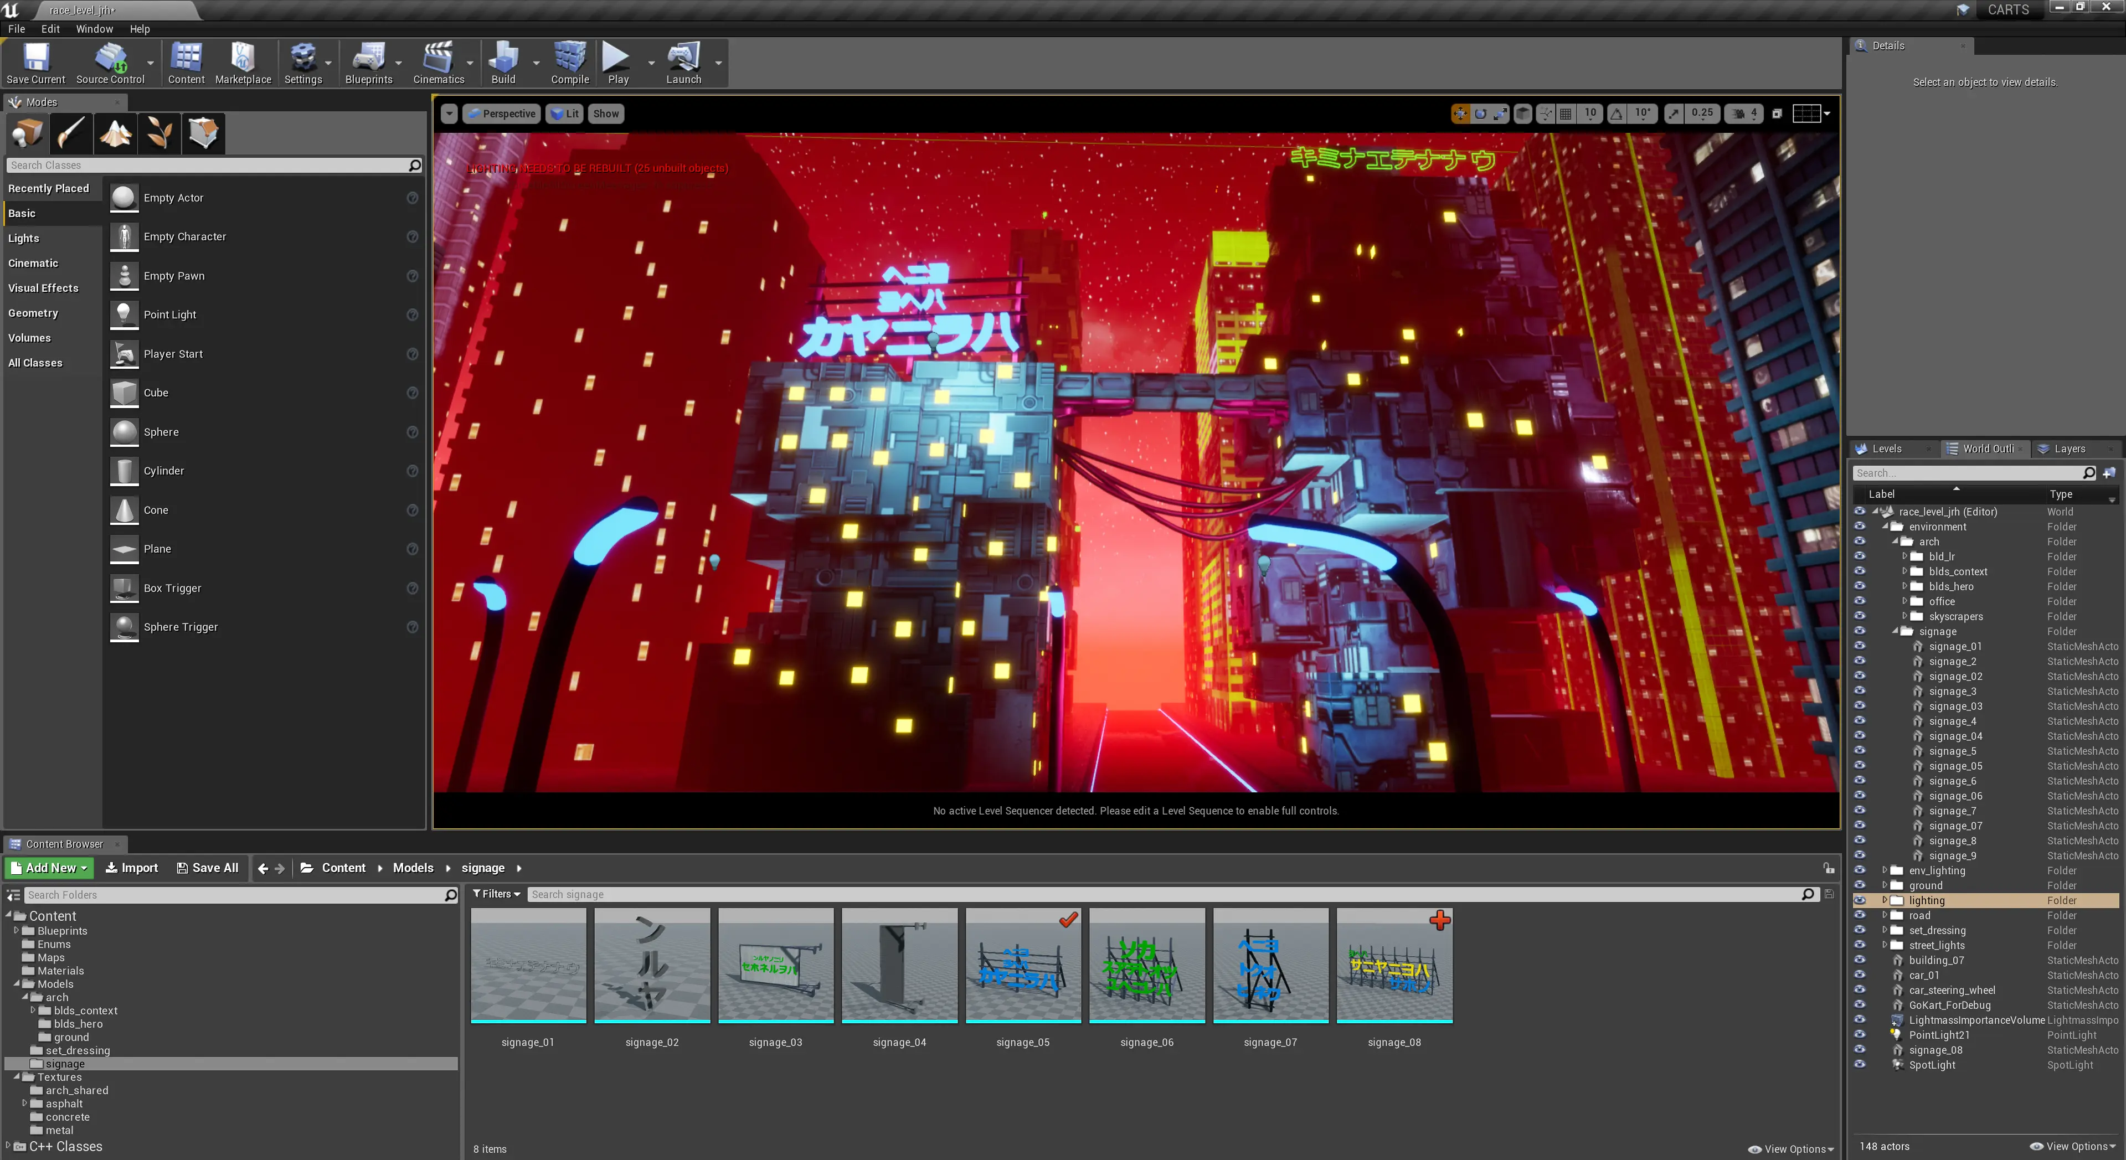Click the Import button in Content Browser
Image resolution: width=2126 pixels, height=1160 pixels.
(x=131, y=868)
